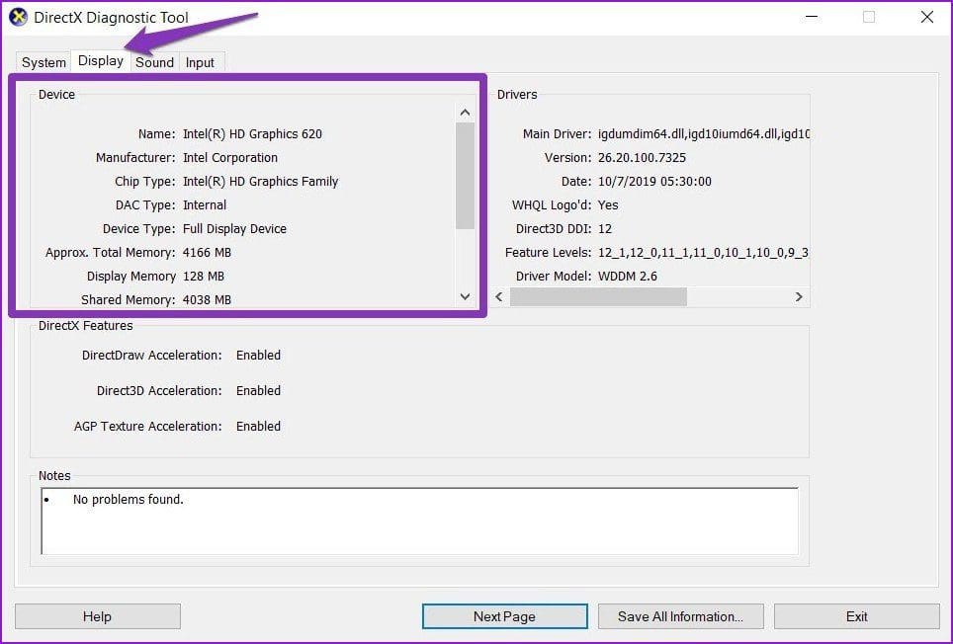Click the Device panel vertical scrollbar thumb
Screen dimensions: 953x644
[x=465, y=176]
